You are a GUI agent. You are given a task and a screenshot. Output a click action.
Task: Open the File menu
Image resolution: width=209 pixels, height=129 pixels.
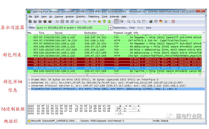(x=30, y=17)
